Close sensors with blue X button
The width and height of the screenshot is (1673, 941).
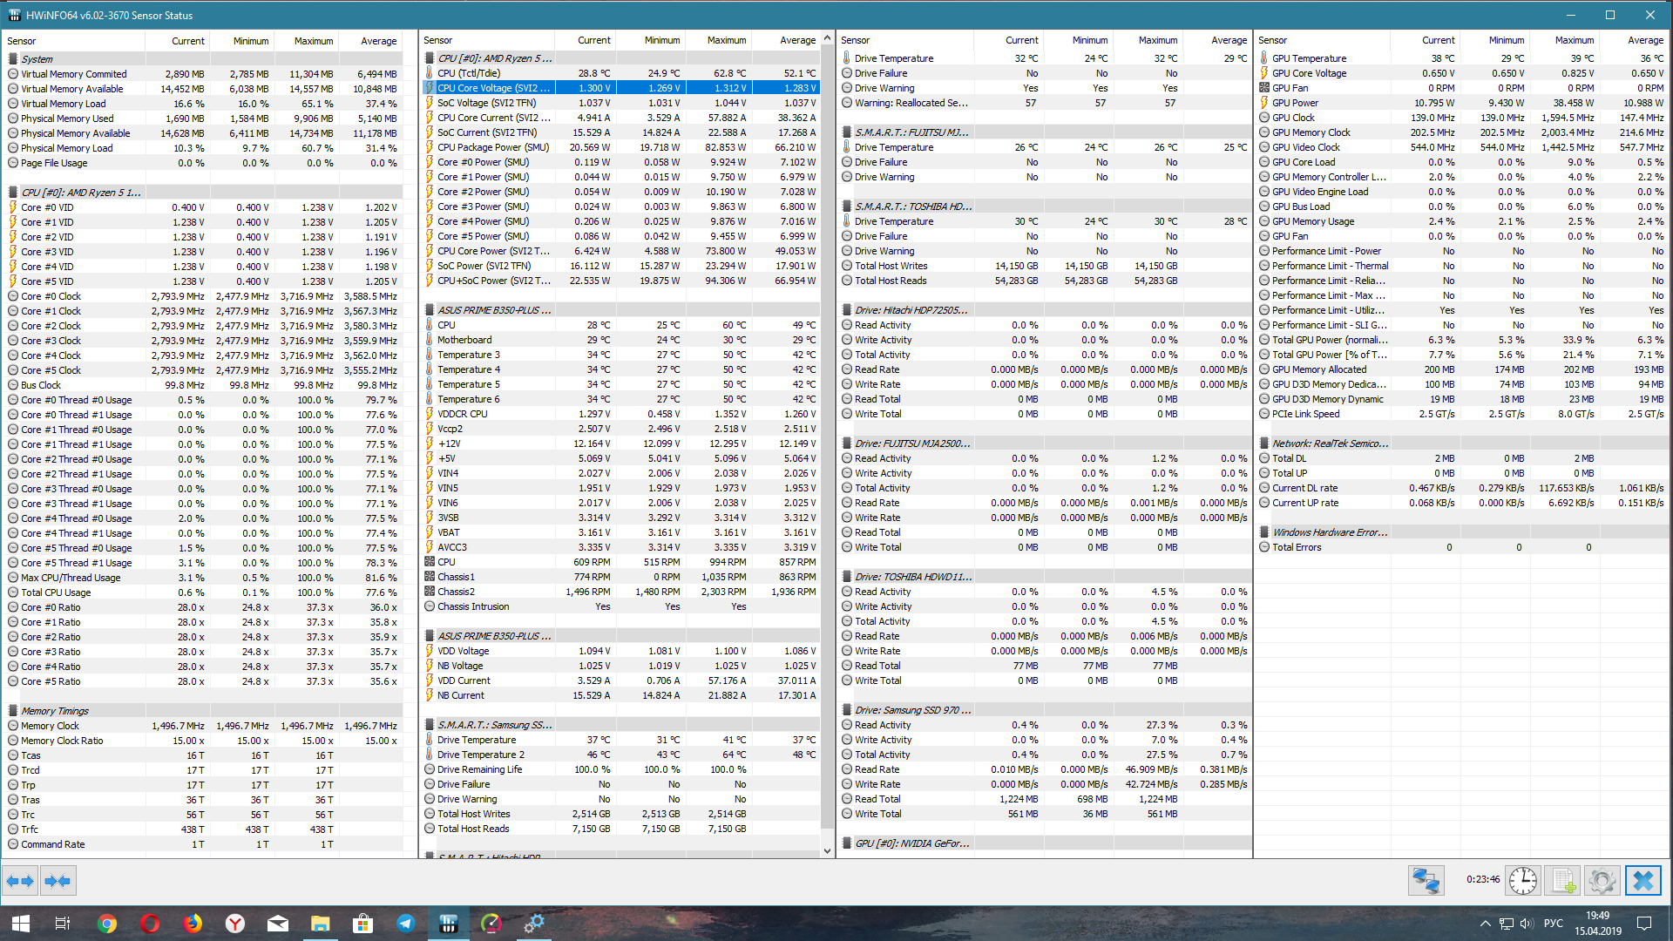click(1643, 881)
